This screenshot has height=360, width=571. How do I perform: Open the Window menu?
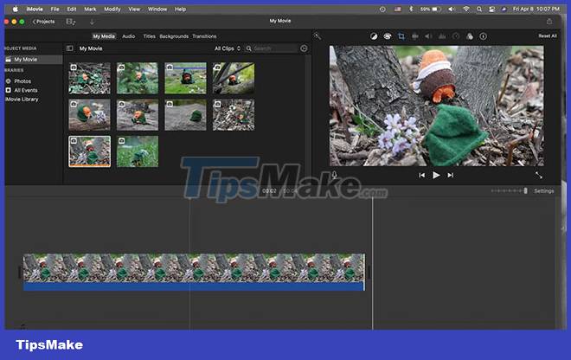point(157,10)
